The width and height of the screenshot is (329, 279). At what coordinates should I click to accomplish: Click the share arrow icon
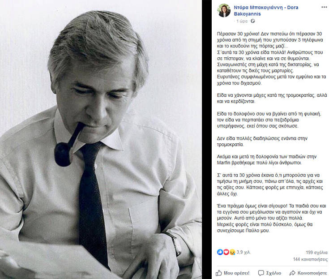point(292,272)
